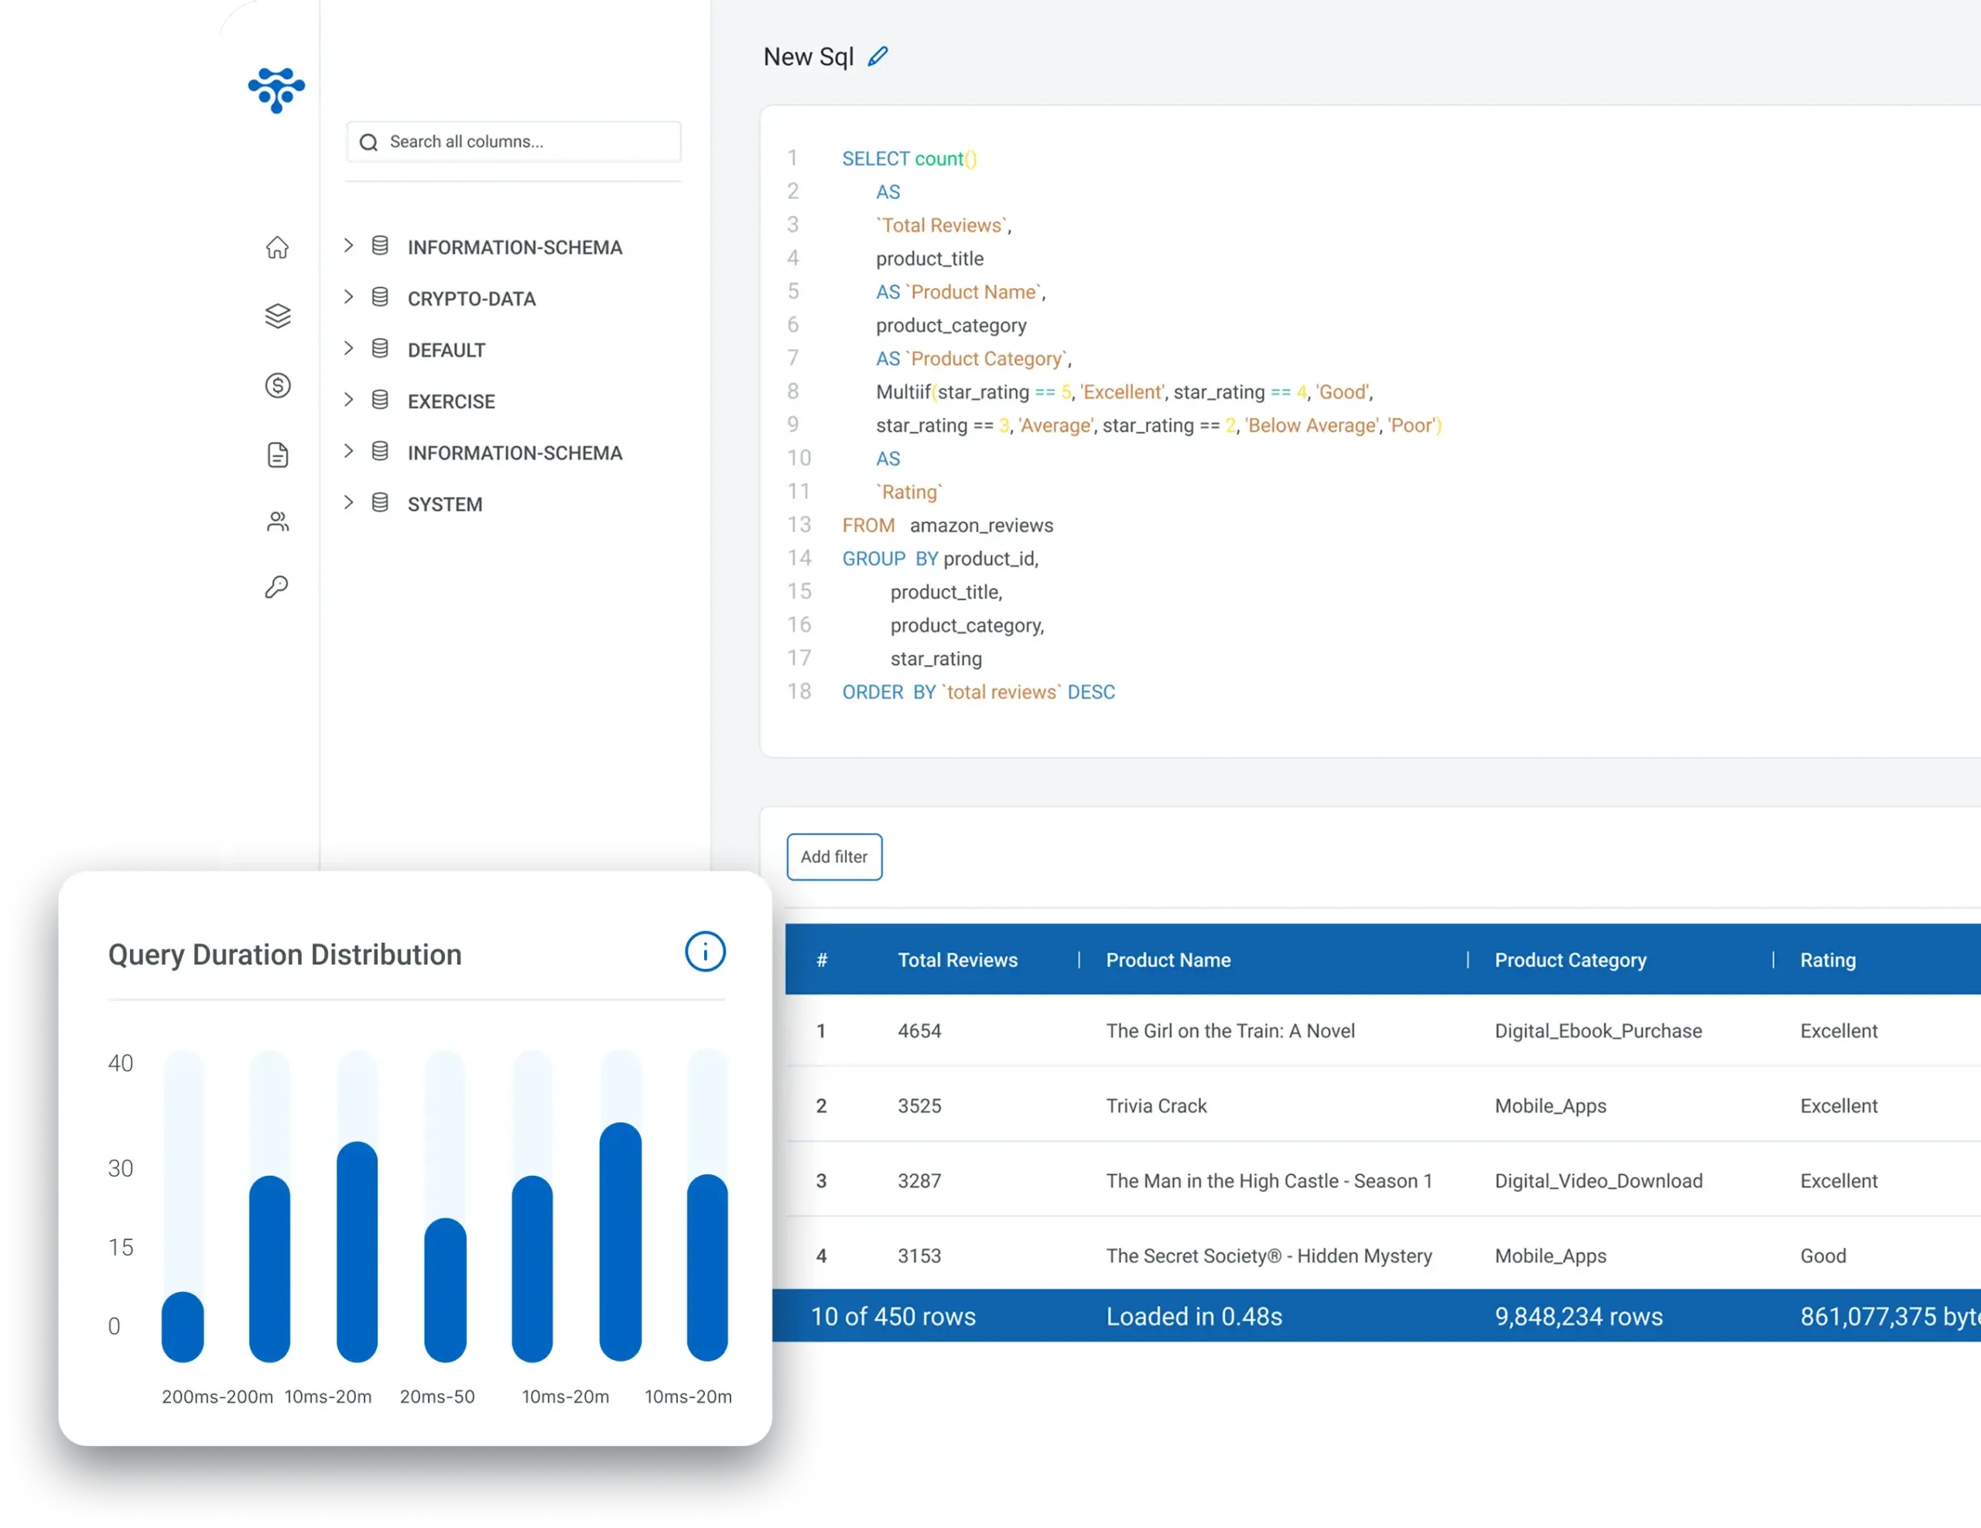
Task: Click the Product Category column header
Action: (x=1569, y=960)
